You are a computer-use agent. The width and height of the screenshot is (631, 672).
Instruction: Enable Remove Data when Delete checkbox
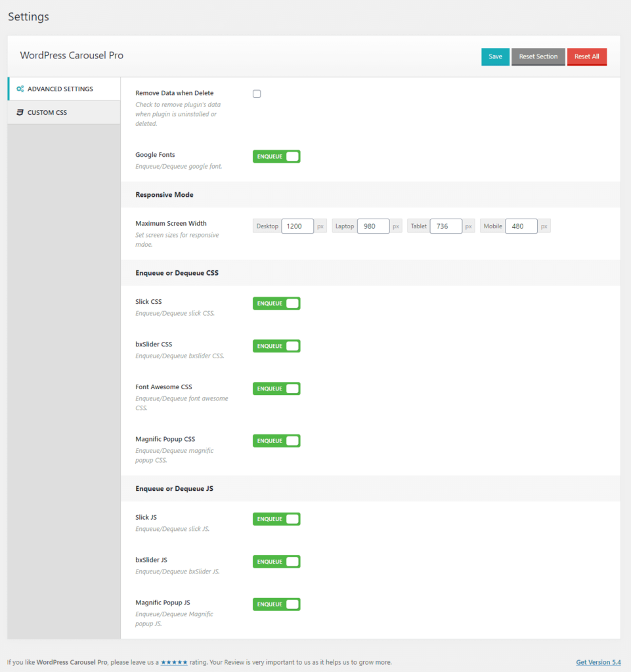[x=257, y=93]
